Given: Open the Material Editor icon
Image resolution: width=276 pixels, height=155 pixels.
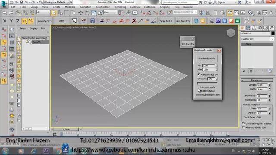Looking at the screenshot, I should coord(251,12).
